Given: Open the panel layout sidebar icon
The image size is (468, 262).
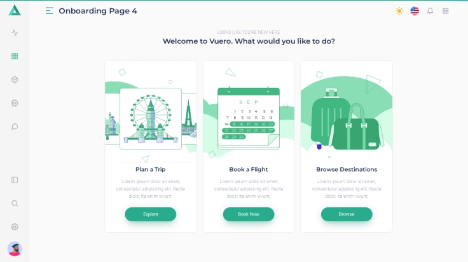Looking at the screenshot, I should tap(15, 180).
